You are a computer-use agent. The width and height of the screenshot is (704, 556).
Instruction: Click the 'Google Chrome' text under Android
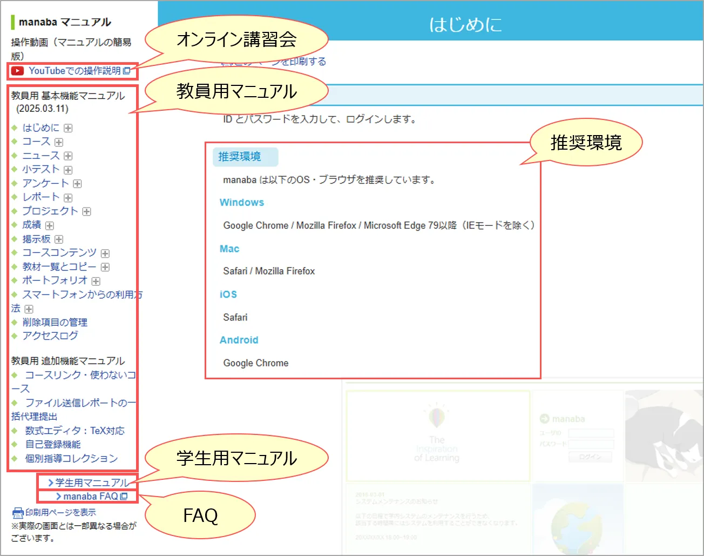coord(256,363)
